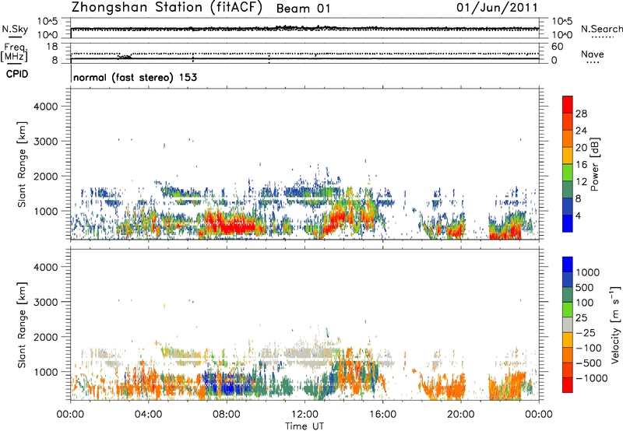
Task: Click the "Nave" legend label
Action: 593,54
